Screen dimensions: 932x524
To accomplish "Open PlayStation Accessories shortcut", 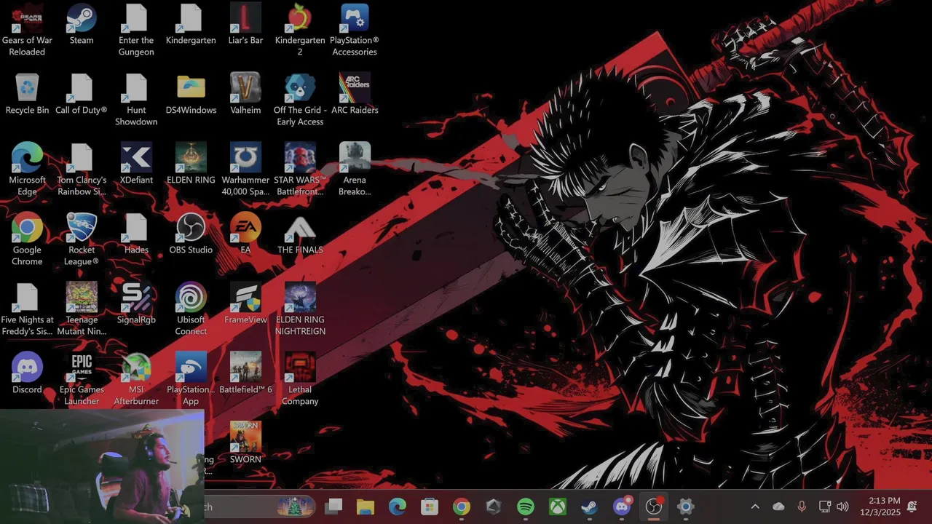I will pos(355,31).
